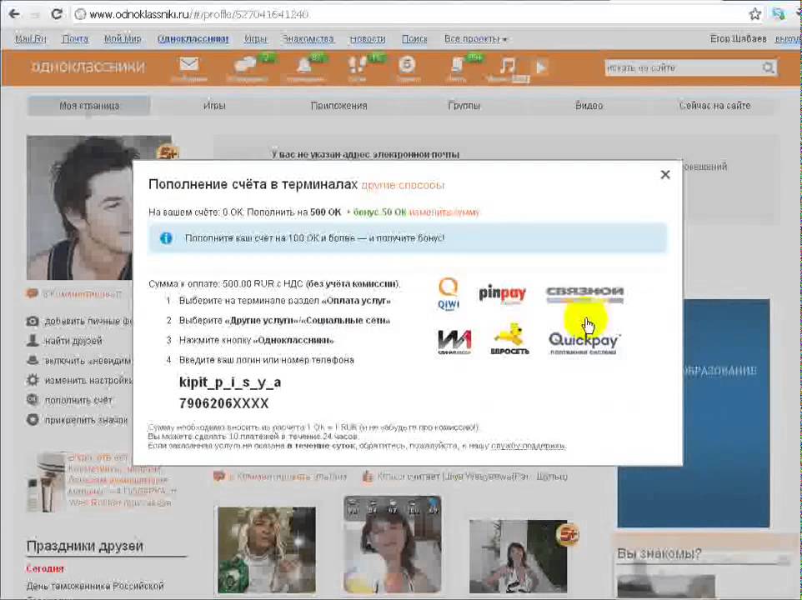Click the find friends person icon

point(33,340)
